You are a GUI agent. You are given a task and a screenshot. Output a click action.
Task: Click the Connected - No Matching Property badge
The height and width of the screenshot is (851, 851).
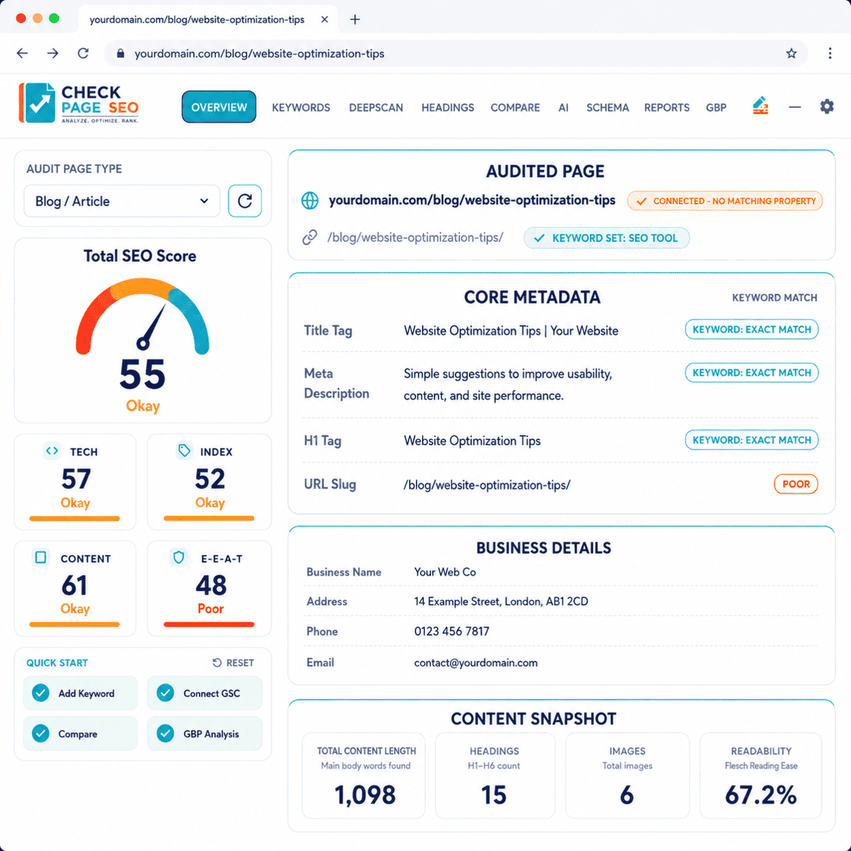click(725, 201)
